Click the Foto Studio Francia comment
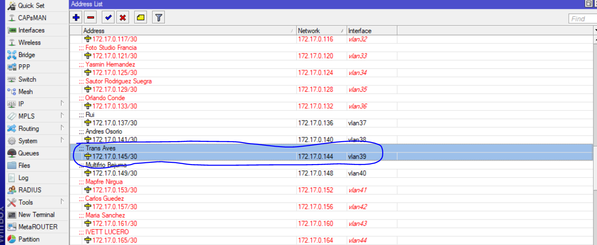 tap(111, 47)
